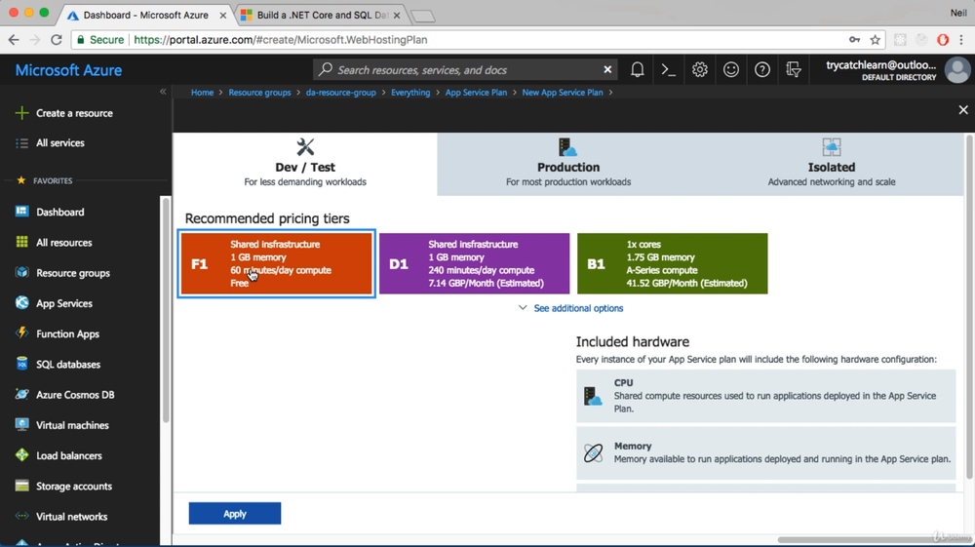Click the SQL databases icon

pyautogui.click(x=21, y=364)
